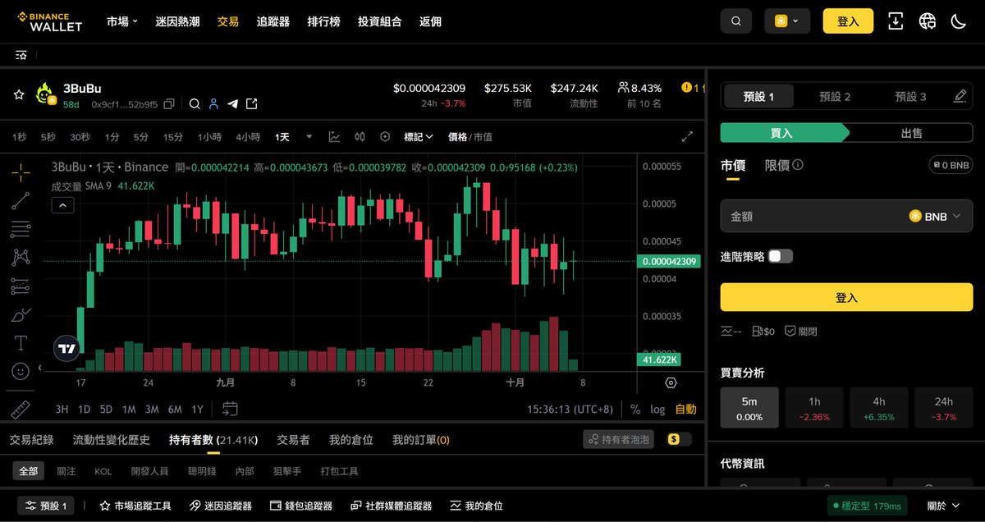
Task: Favorite 3BuBu with the star icon
Action: 18,95
